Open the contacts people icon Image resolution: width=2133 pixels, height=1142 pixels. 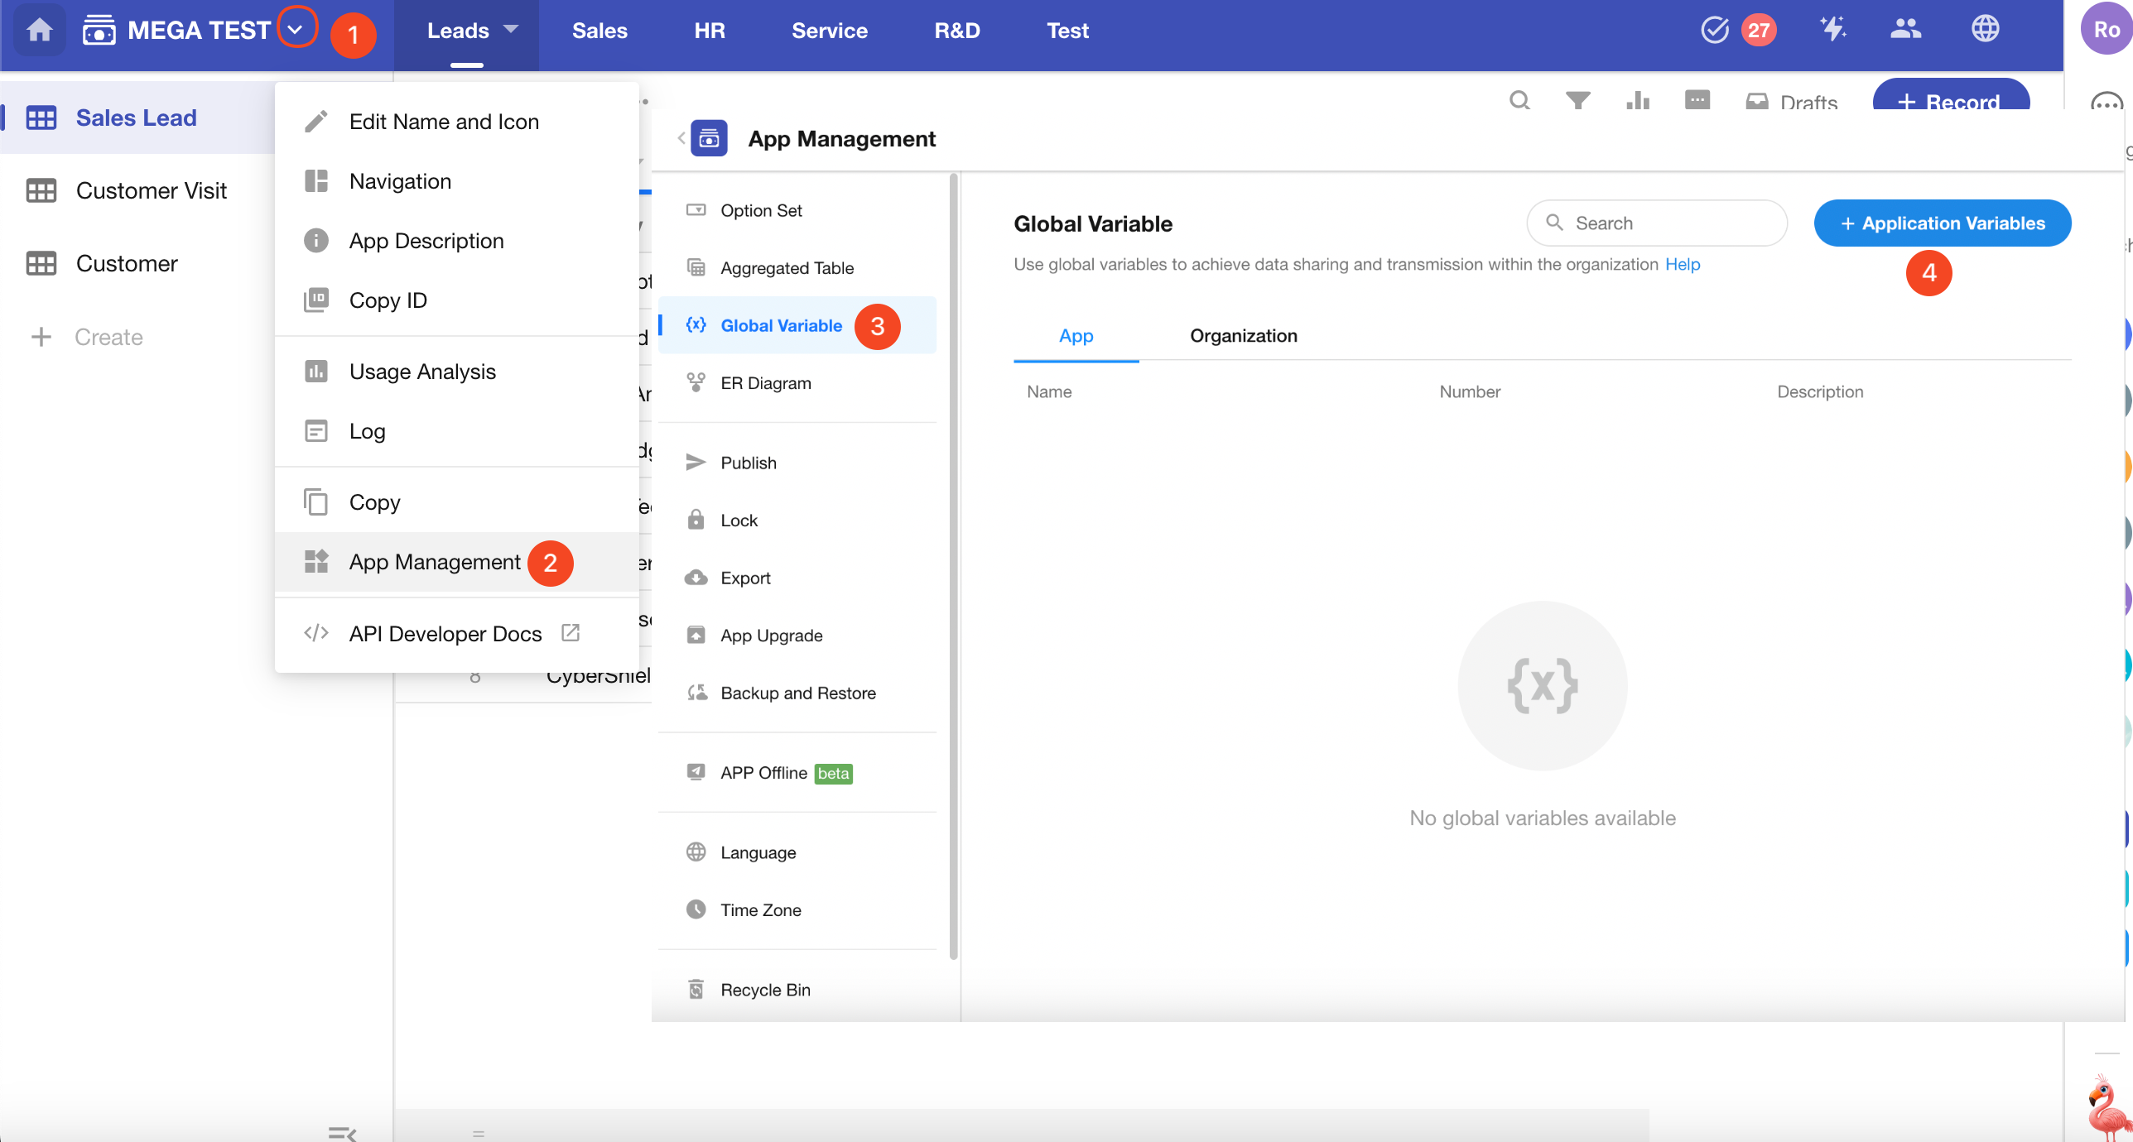(x=1905, y=30)
